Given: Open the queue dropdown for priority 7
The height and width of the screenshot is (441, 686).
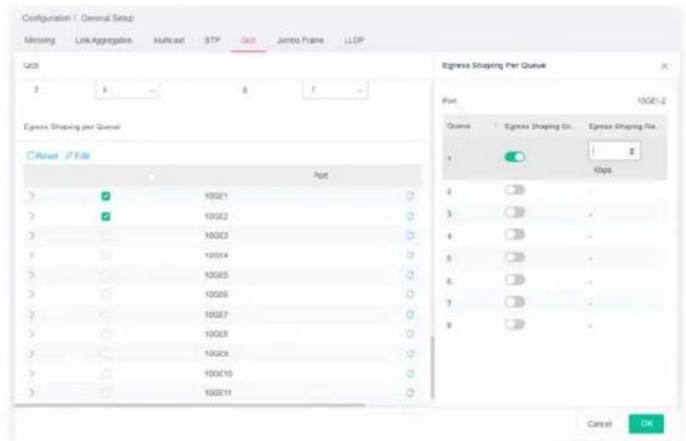Looking at the screenshot, I should coord(127,90).
